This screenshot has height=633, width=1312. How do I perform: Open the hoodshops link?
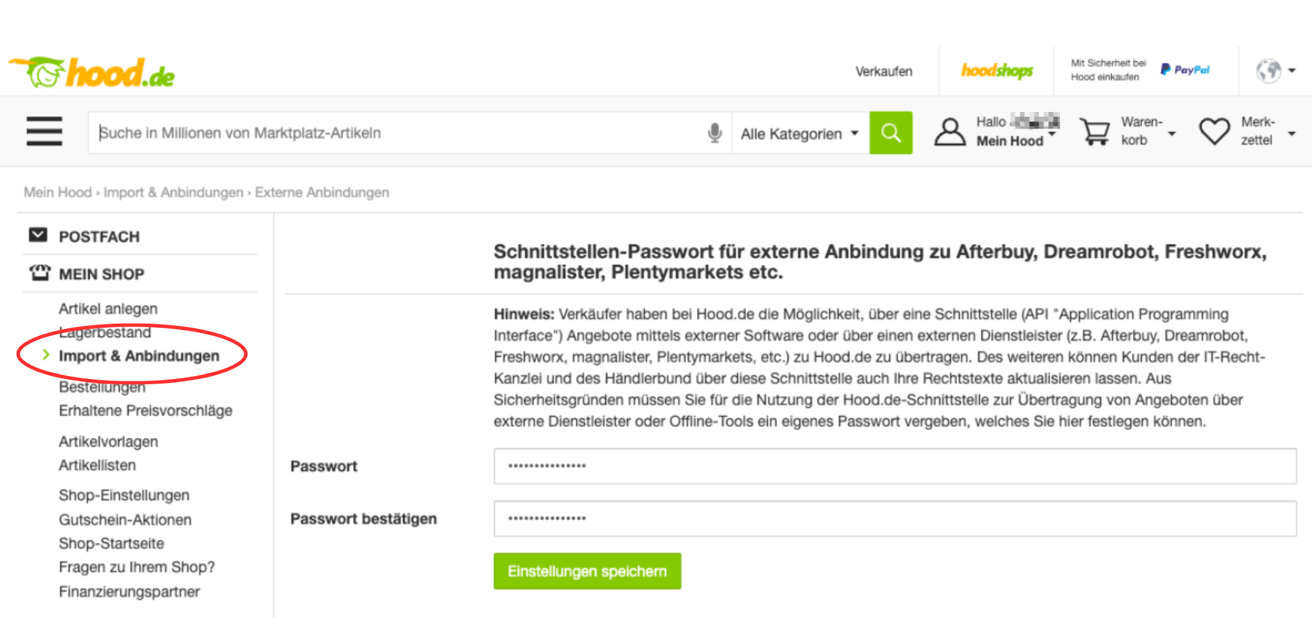[997, 71]
